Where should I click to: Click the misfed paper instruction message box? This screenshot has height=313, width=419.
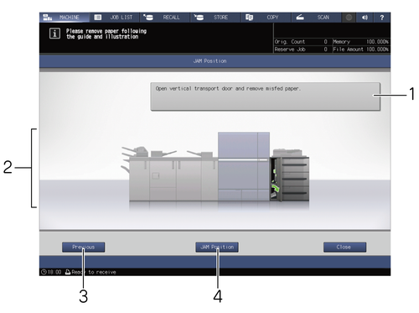coord(266,97)
